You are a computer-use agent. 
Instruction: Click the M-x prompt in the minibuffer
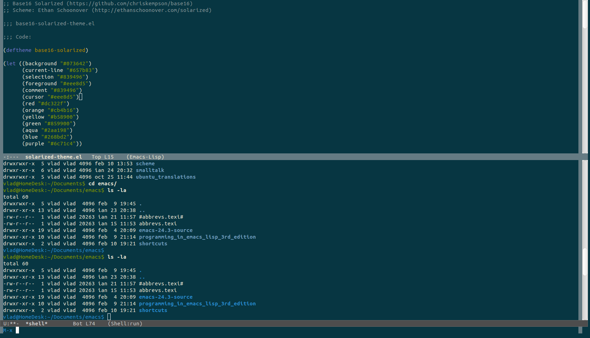click(8, 330)
